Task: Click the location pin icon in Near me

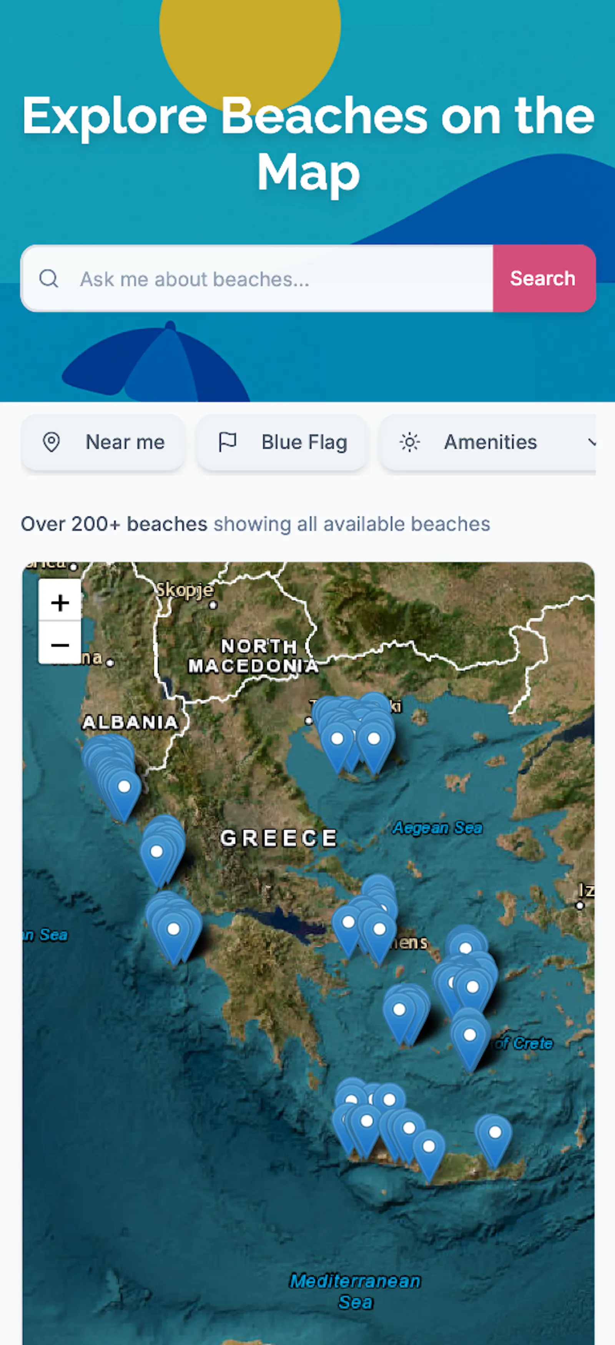Action: (x=51, y=442)
